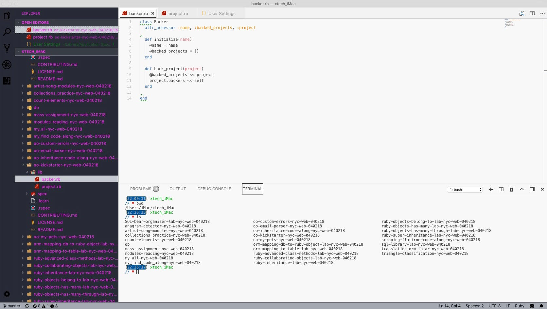Open the Search view in the activity bar
The image size is (547, 309).
coord(7,32)
